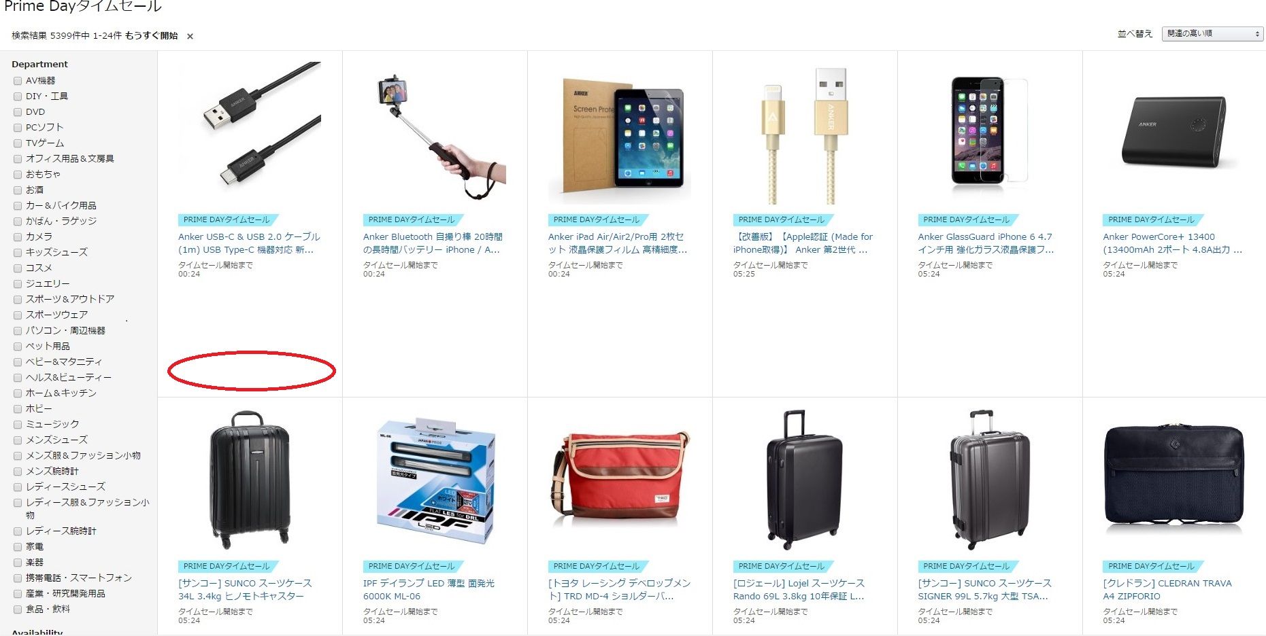Image resolution: width=1266 pixels, height=636 pixels.
Task: Check the AV機器 department checkbox
Action: pos(18,81)
